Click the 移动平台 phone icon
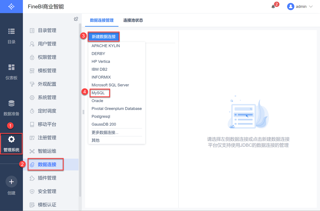 click(x=32, y=124)
